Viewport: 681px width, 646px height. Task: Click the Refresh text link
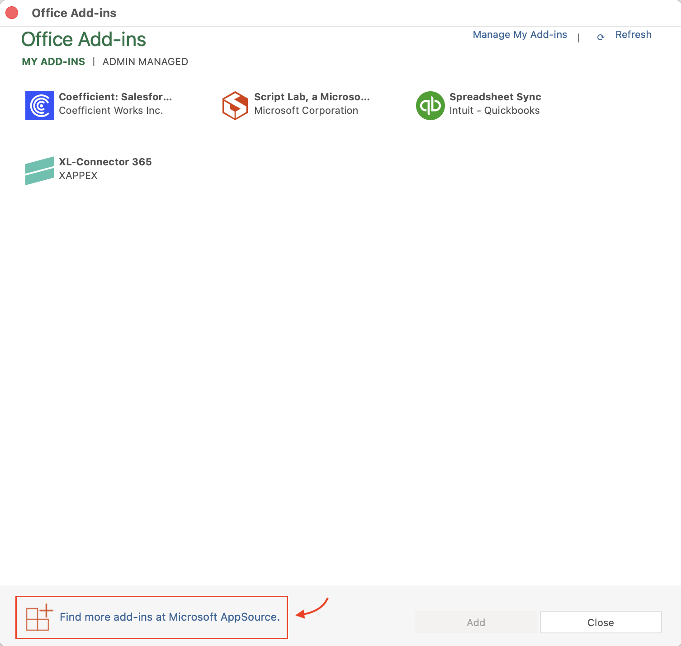coord(633,35)
